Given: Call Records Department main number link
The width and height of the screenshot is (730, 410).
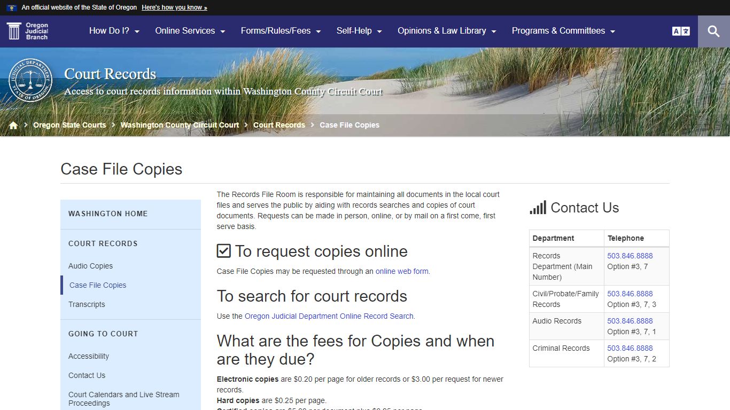Looking at the screenshot, I should (x=630, y=256).
